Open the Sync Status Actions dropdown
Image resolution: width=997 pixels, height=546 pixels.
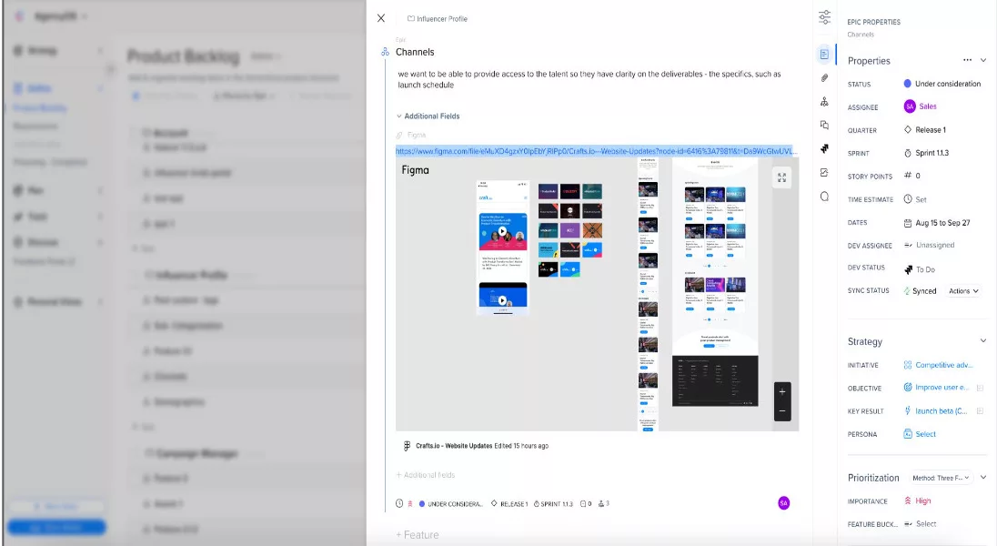pos(963,291)
